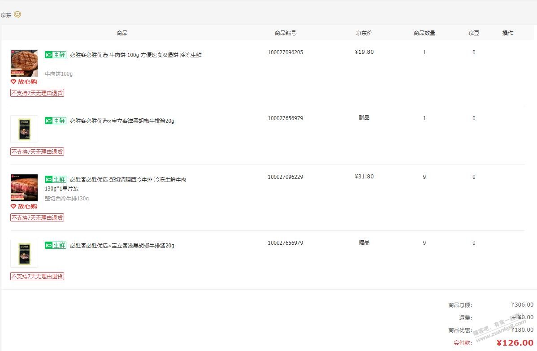Click the ¥126.00 paid amount

click(515, 343)
